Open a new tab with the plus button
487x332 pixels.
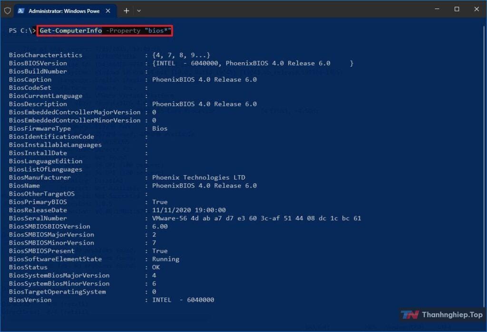[x=126, y=11]
